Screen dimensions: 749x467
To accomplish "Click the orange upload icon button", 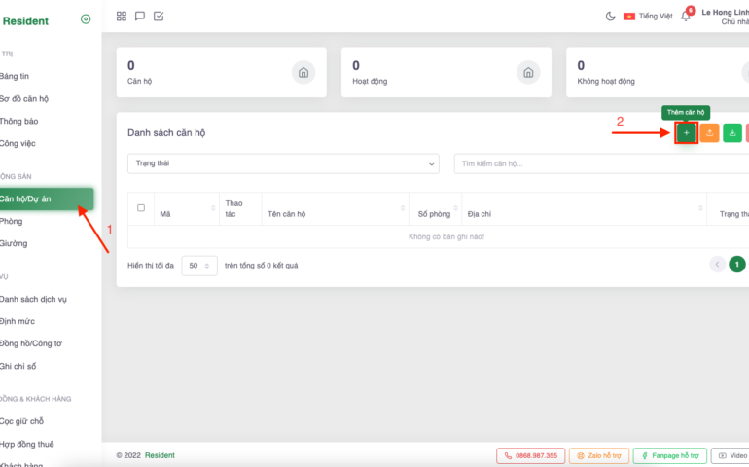I will click(x=709, y=133).
